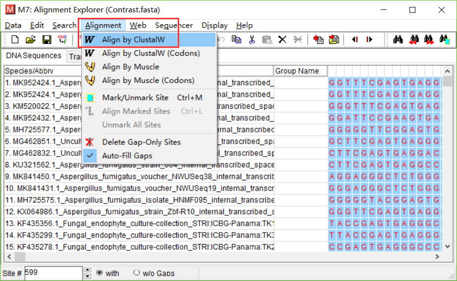Click the move left arrow icon

(355, 39)
